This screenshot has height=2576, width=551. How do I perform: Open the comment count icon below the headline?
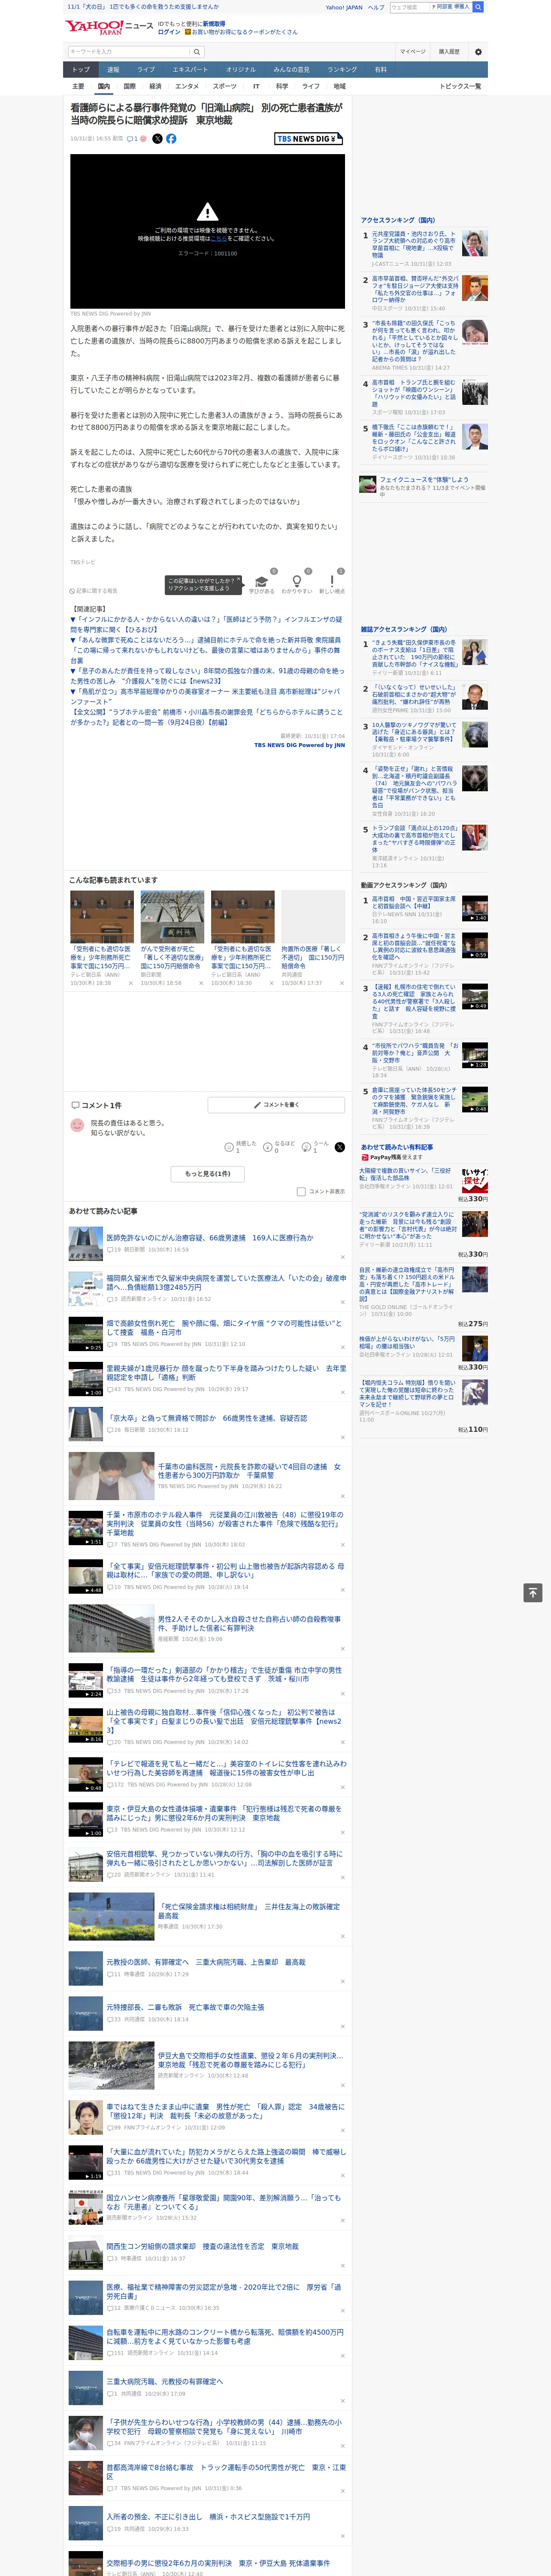click(x=132, y=139)
